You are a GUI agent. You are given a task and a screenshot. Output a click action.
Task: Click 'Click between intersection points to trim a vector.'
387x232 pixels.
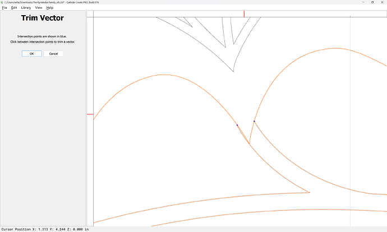click(43, 41)
